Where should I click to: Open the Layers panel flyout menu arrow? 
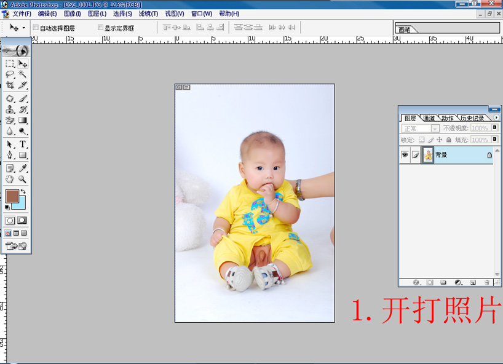coord(496,117)
